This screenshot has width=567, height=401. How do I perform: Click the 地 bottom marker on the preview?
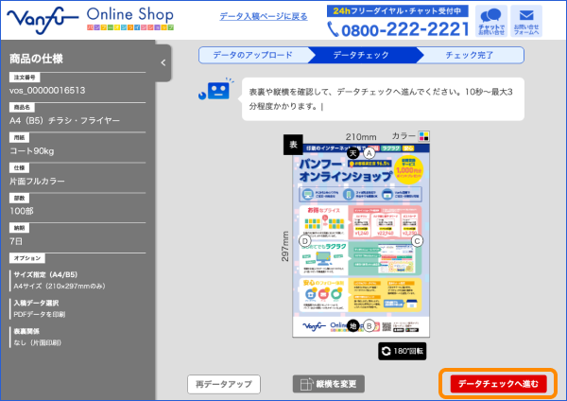tap(352, 325)
